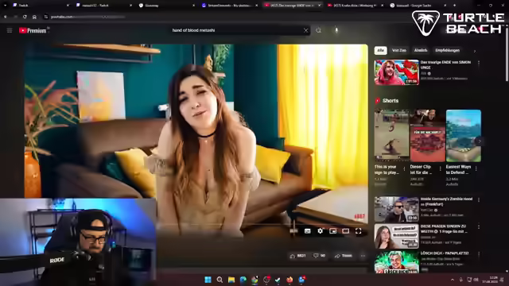Like the video with thumbs up

click(297, 256)
